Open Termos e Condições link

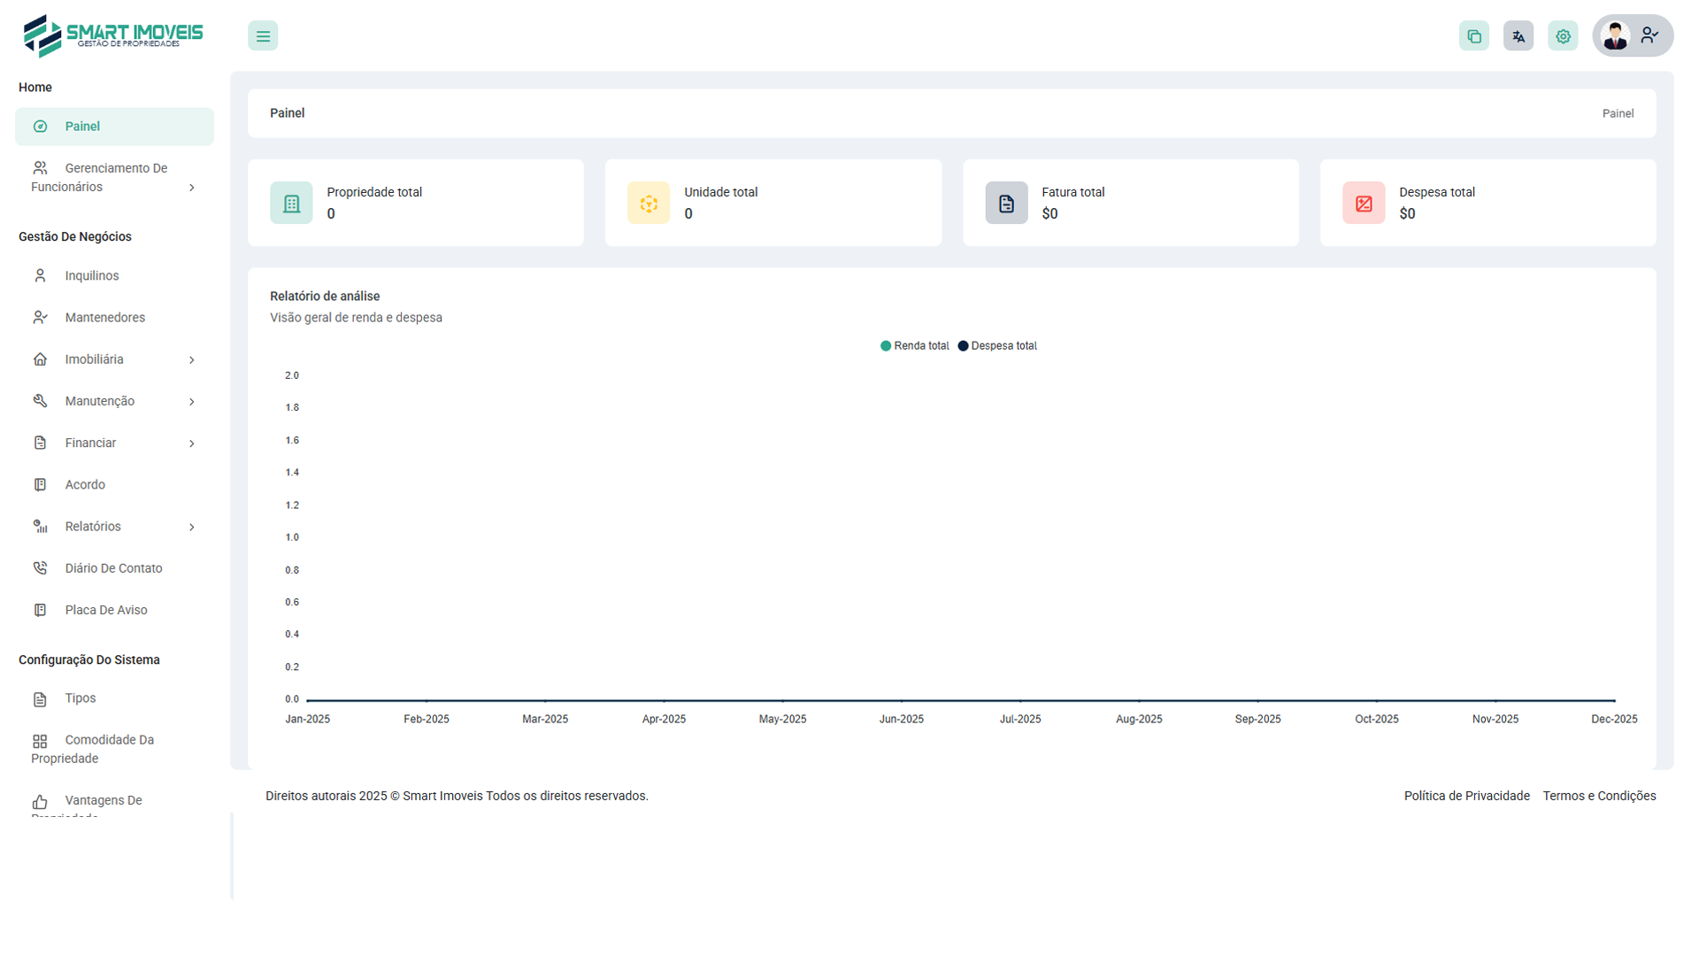pyautogui.click(x=1599, y=796)
